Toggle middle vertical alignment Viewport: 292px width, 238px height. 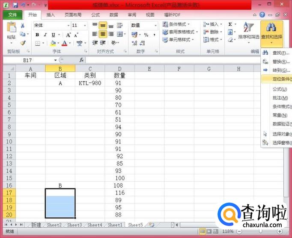point(103,26)
